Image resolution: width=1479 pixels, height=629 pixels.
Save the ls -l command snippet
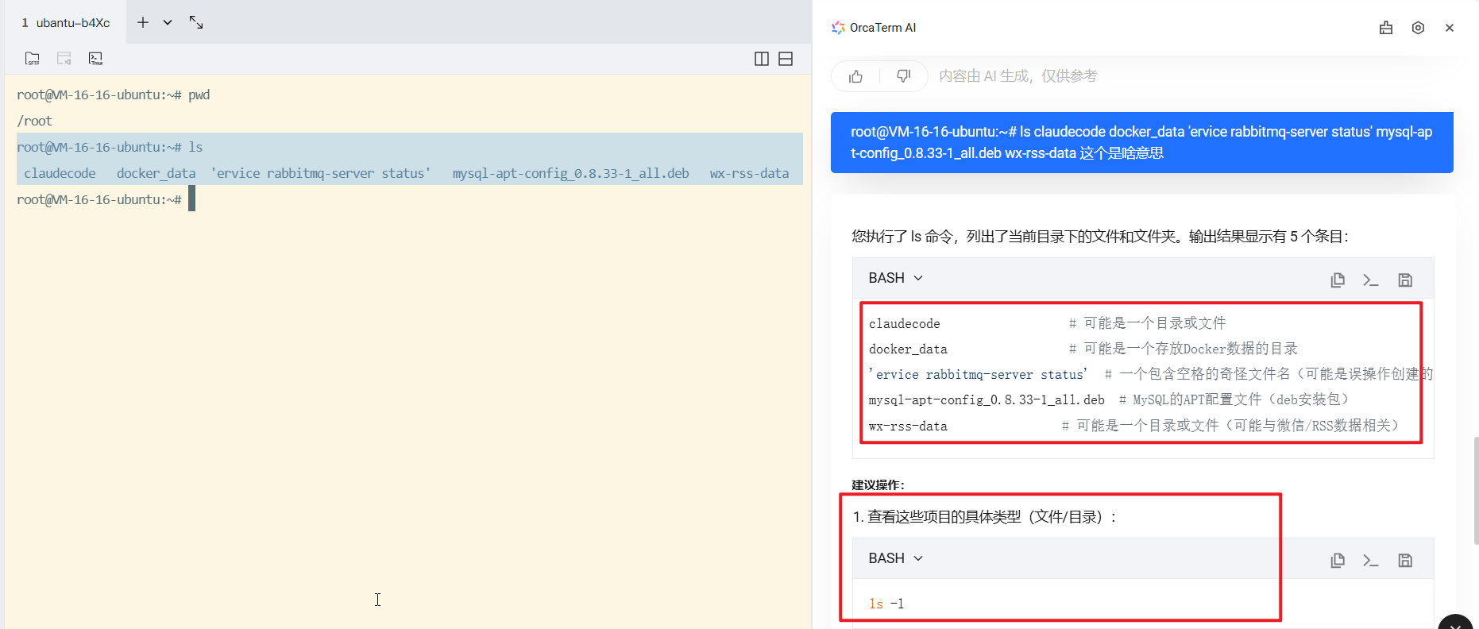pos(1405,560)
